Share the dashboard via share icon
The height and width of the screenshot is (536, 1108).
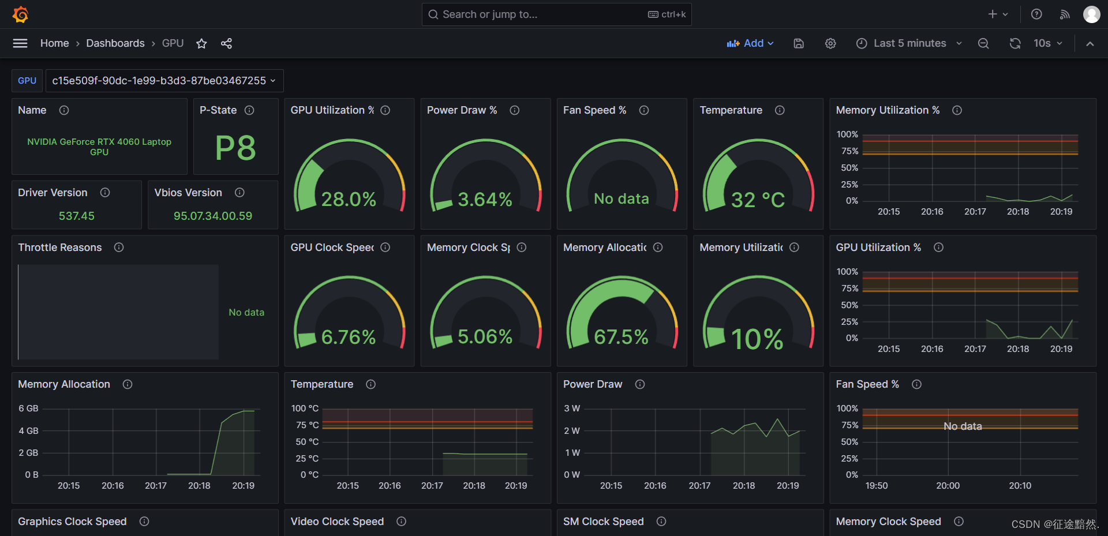click(x=226, y=43)
